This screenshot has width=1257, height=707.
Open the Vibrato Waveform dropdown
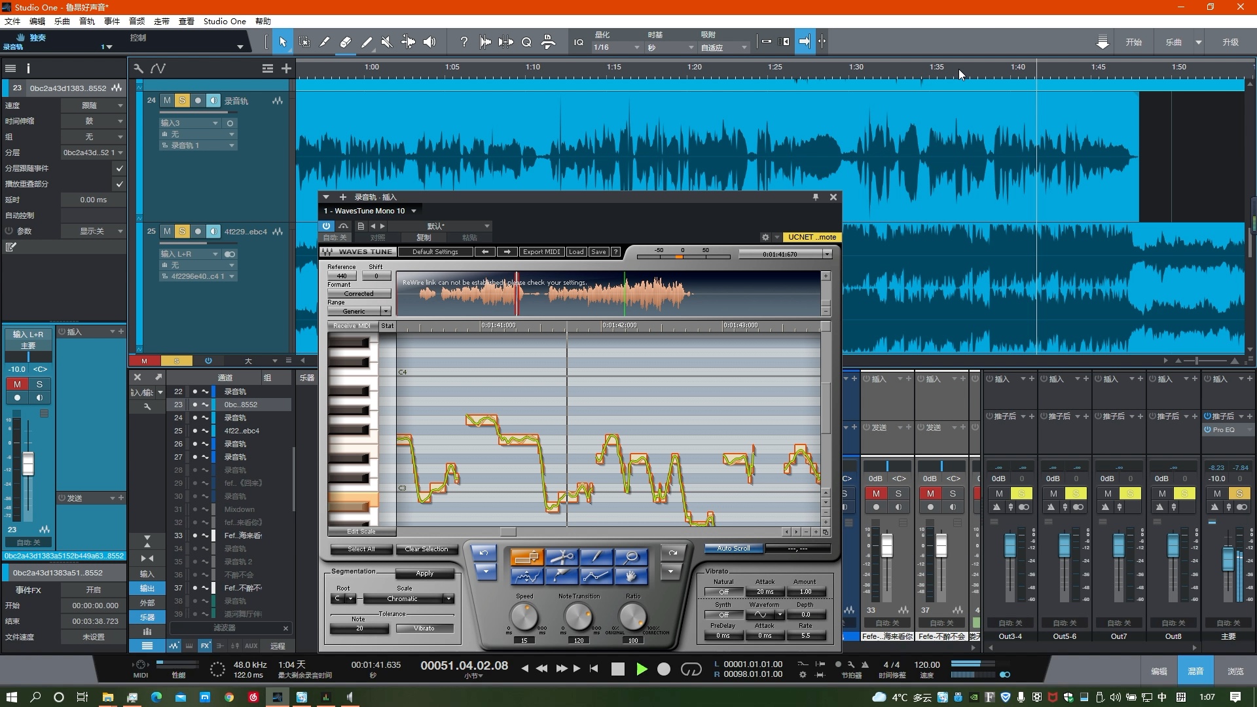tap(765, 615)
